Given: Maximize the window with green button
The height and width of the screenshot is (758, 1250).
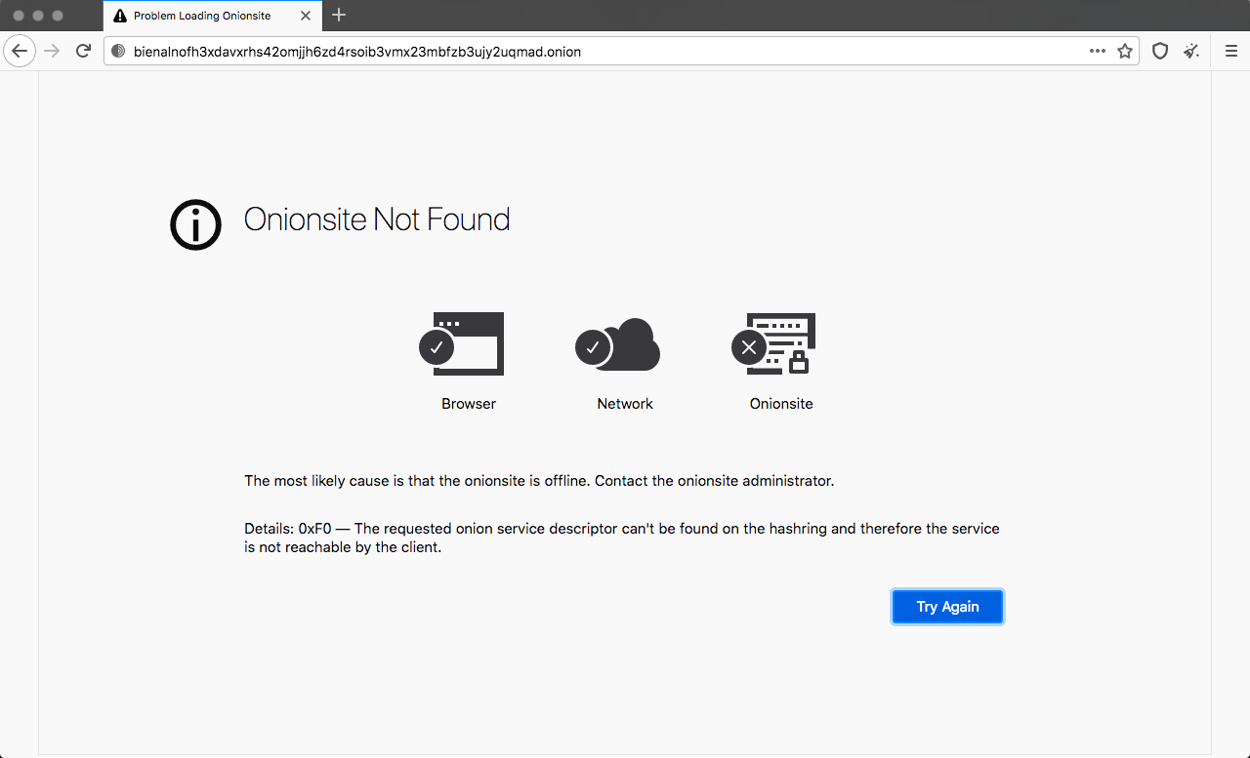Looking at the screenshot, I should pos(58,16).
